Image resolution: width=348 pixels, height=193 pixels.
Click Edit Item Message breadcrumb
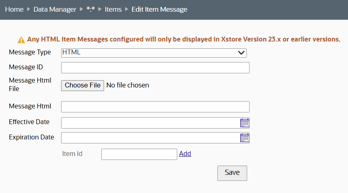pos(159,9)
